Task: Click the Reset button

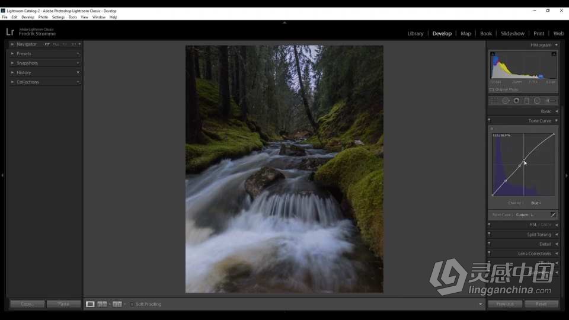Action: 541,304
